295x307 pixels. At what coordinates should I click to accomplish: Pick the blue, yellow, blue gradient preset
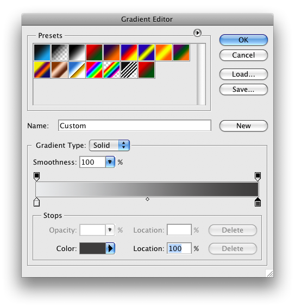pyautogui.click(x=147, y=52)
